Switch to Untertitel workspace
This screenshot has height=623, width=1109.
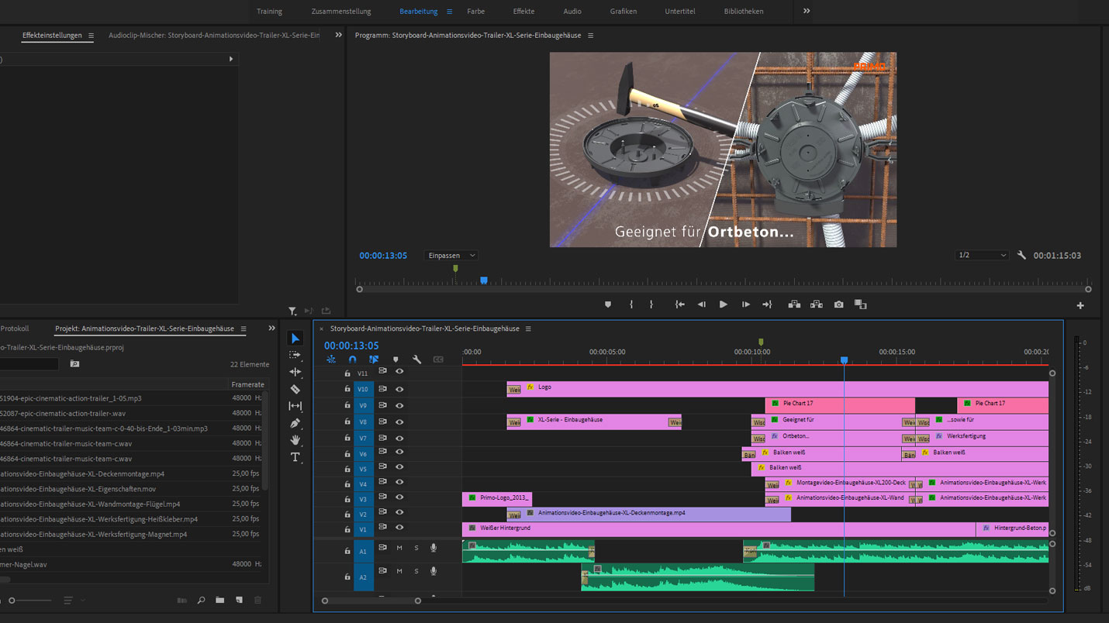point(680,12)
